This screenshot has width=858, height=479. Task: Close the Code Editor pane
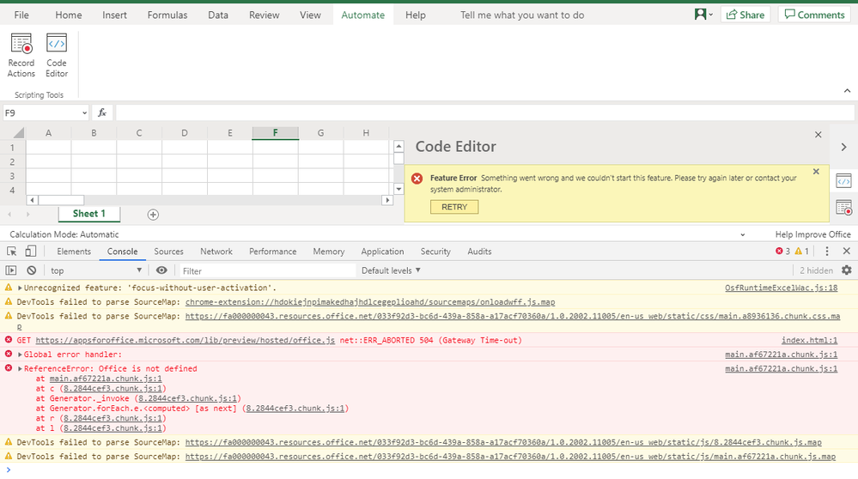pos(818,135)
